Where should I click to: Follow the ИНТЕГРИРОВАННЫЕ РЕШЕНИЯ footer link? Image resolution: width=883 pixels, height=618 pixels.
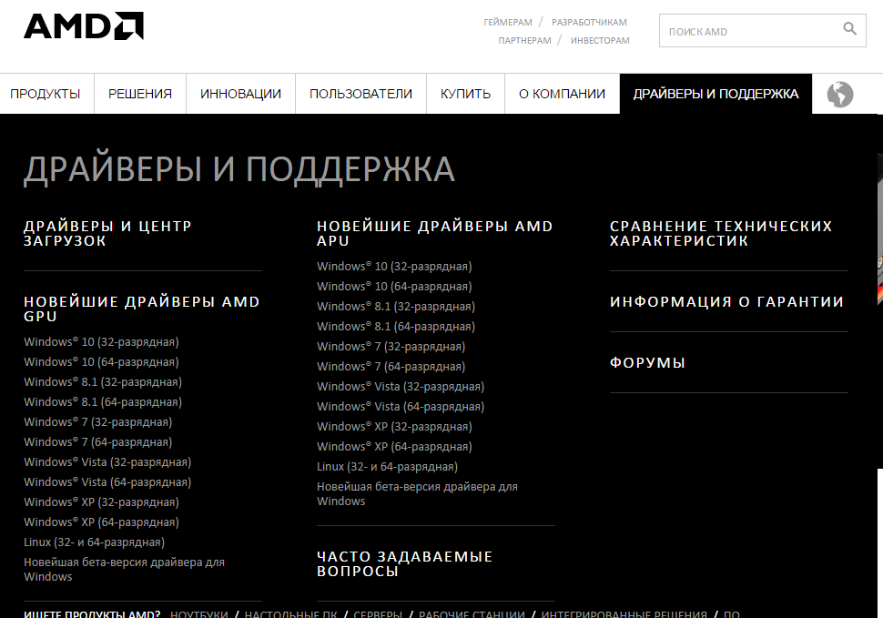624,613
